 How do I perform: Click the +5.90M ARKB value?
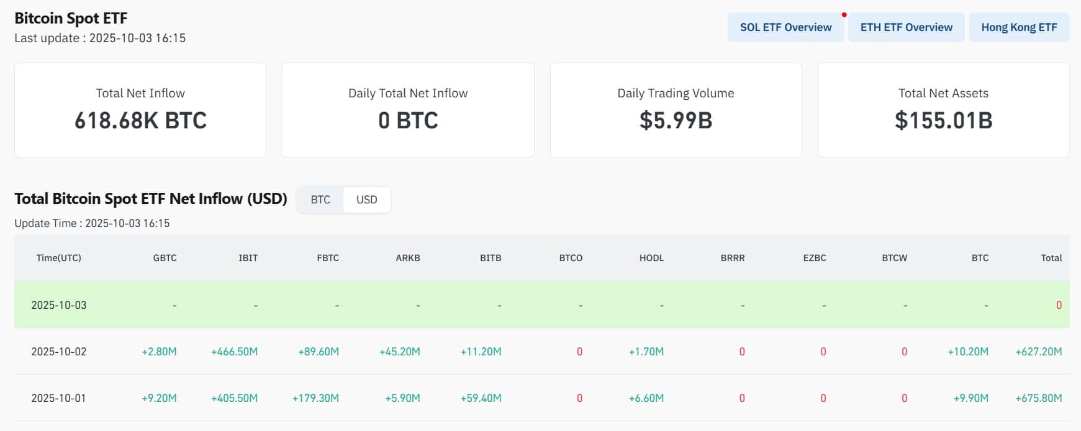click(x=402, y=398)
